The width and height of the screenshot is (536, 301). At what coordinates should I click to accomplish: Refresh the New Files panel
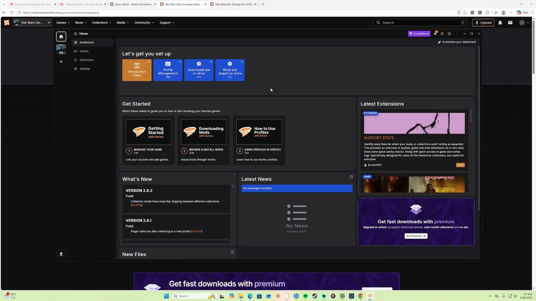232,252
